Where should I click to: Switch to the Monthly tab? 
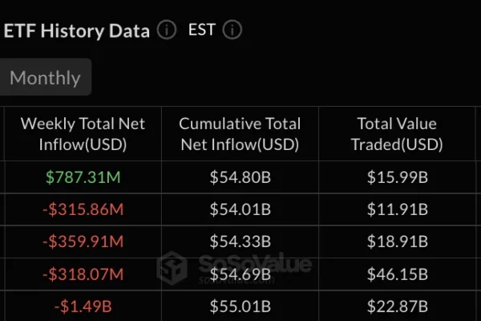45,78
